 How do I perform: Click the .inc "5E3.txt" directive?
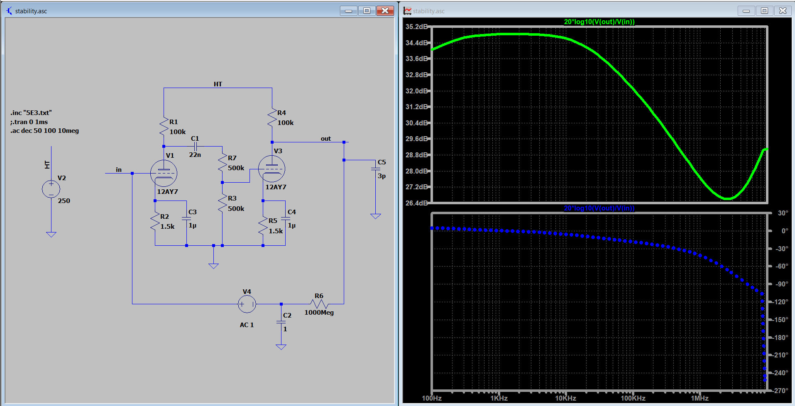click(x=32, y=113)
